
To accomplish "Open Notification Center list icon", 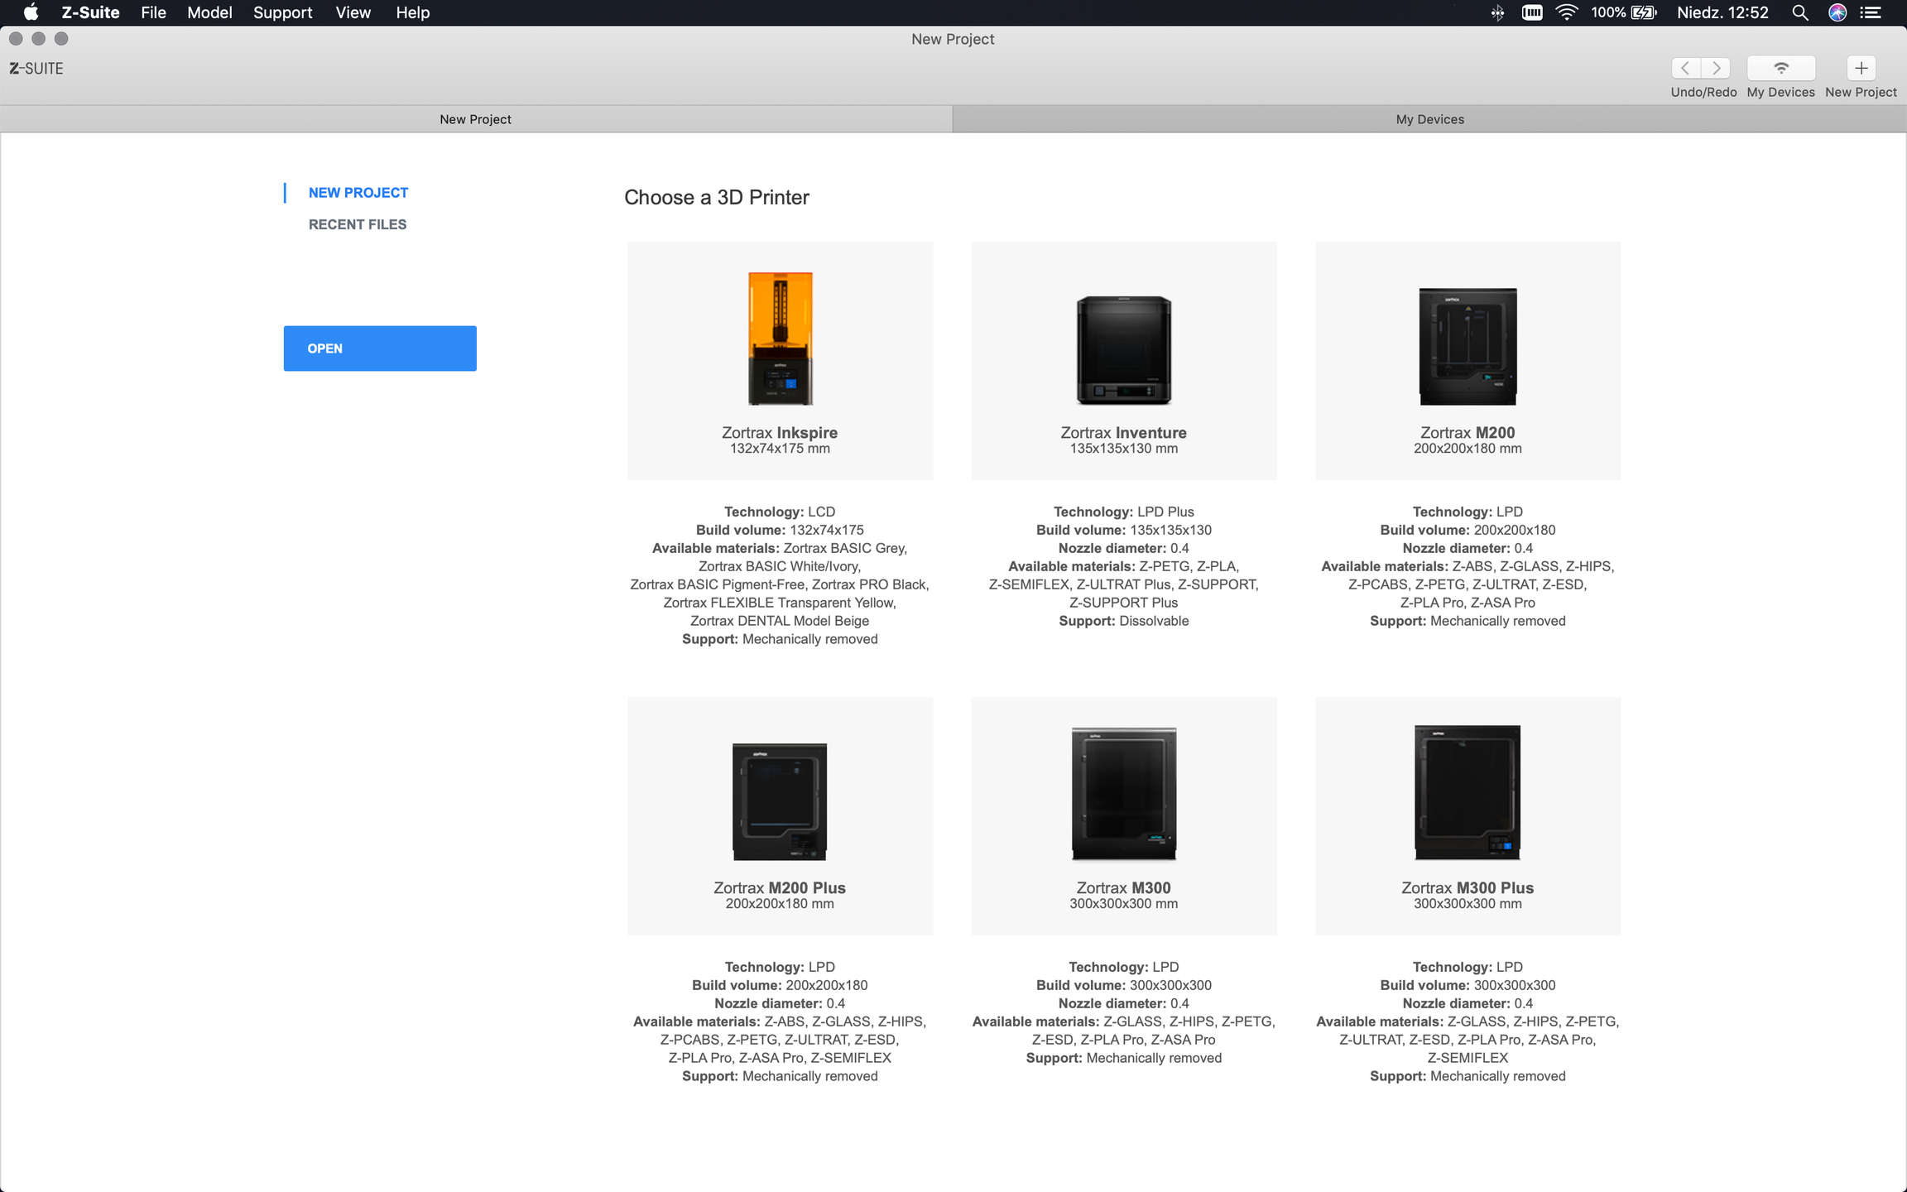I will (1871, 12).
